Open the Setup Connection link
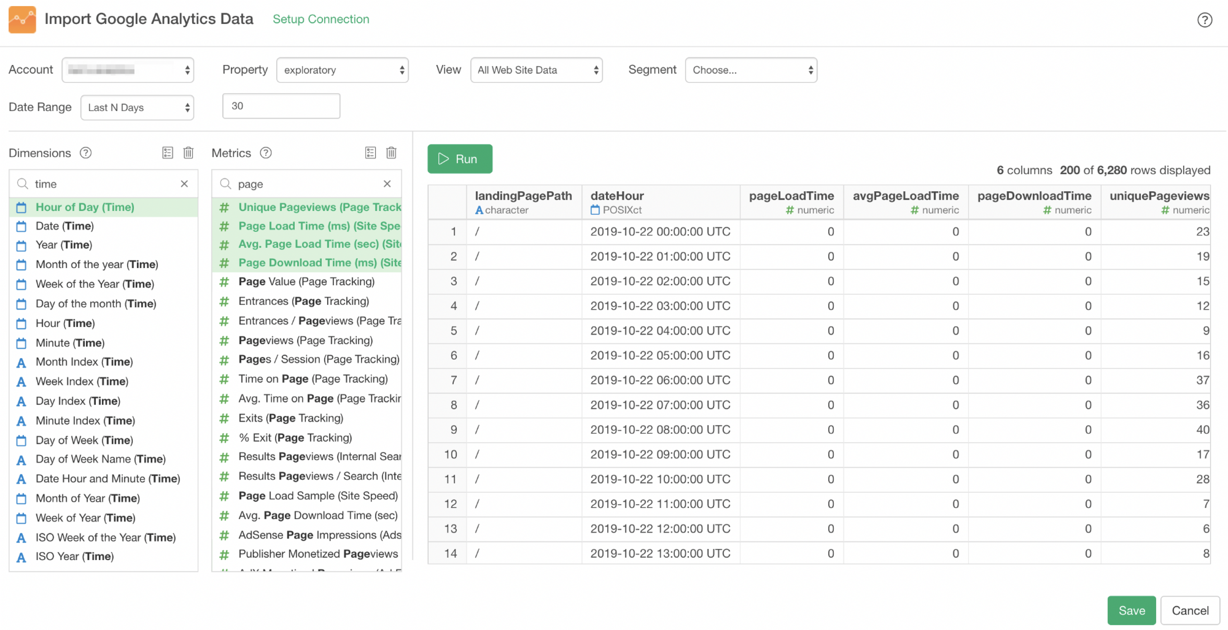The height and width of the screenshot is (630, 1228). pyautogui.click(x=321, y=19)
